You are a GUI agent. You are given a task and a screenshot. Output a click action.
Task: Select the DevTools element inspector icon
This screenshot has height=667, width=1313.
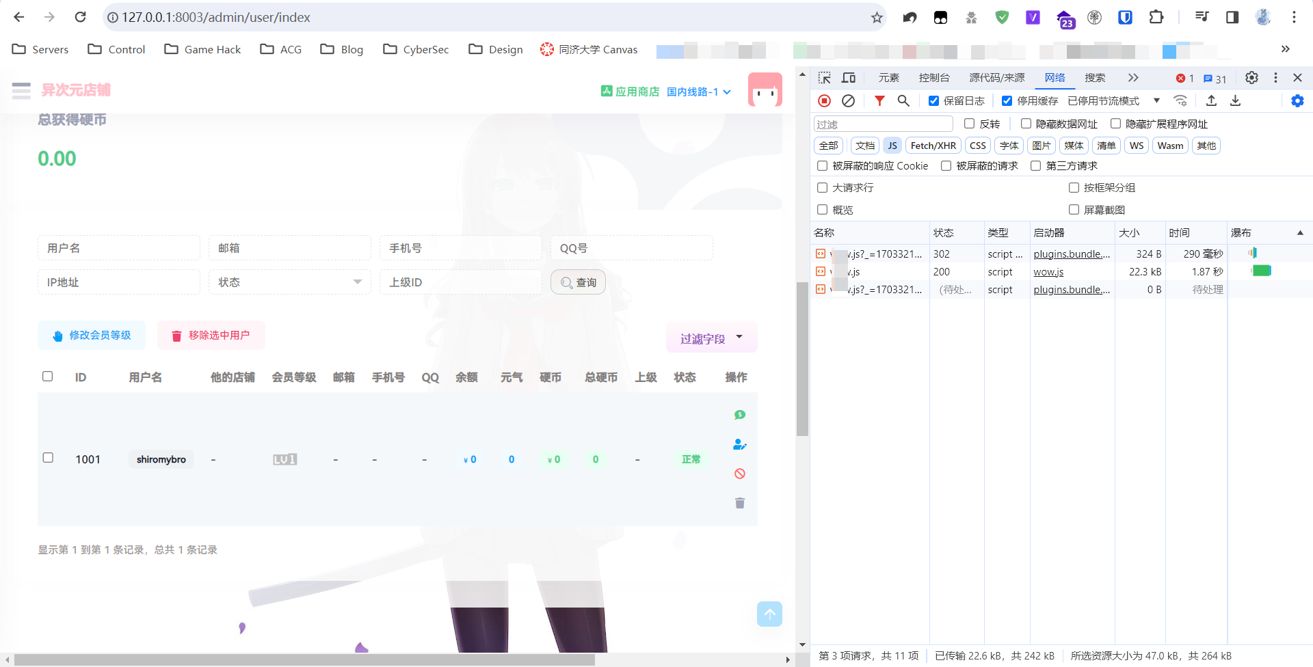[825, 78]
